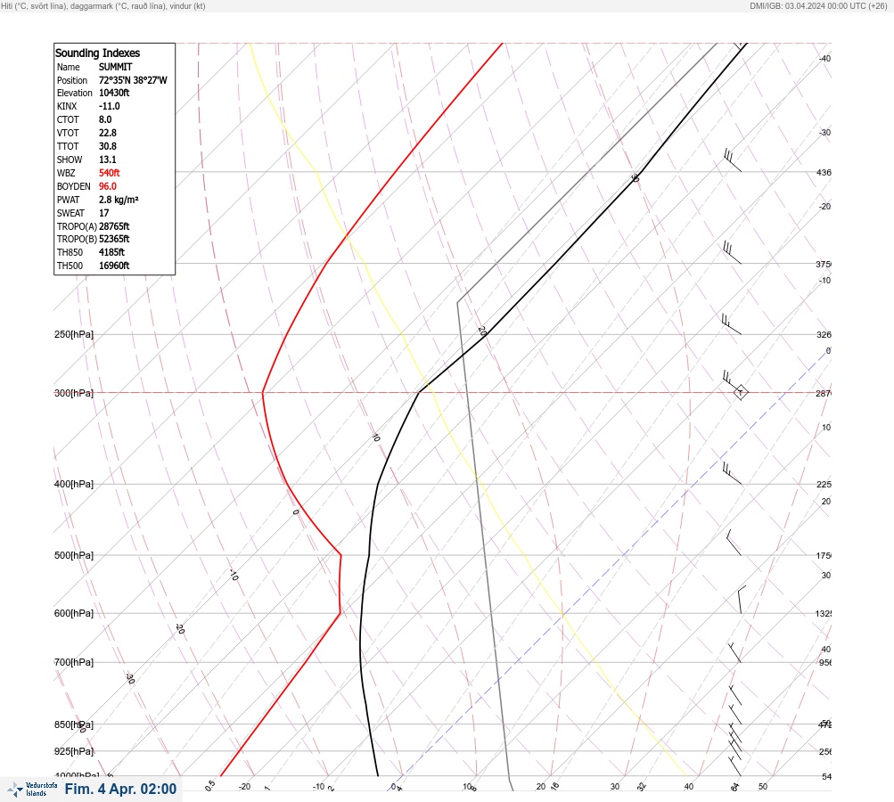Viewport: 894px width, 802px height.
Task: Click the '326' height label at right edge
Action: (824, 334)
